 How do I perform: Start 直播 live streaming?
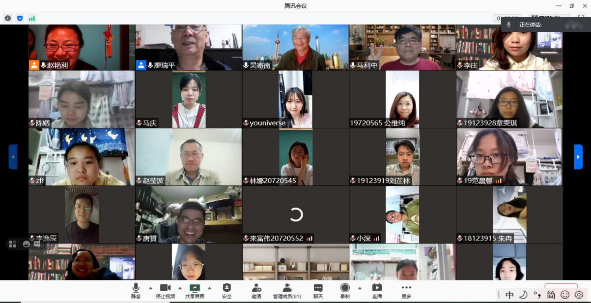(x=377, y=290)
